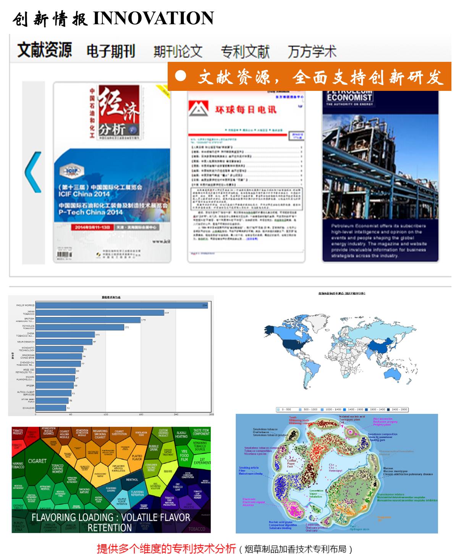
Task: Go to the 万方学术 tab
Action: (x=312, y=52)
